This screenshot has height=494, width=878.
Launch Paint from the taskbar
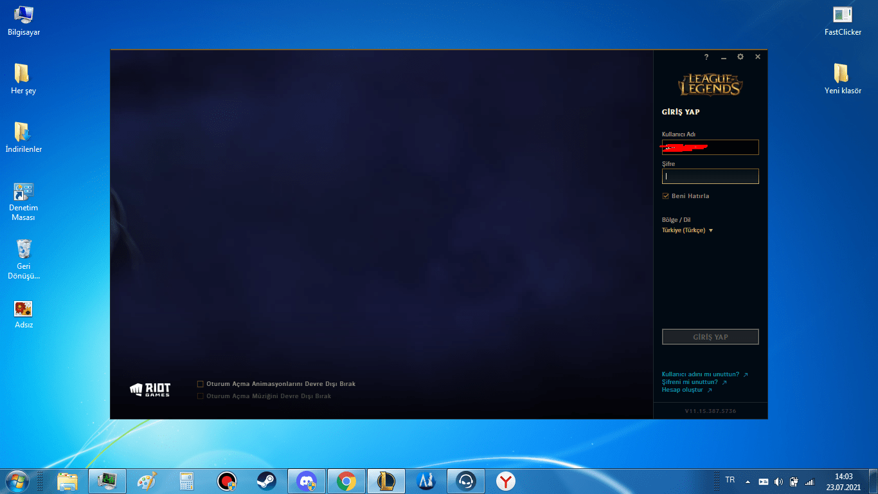[x=147, y=481]
